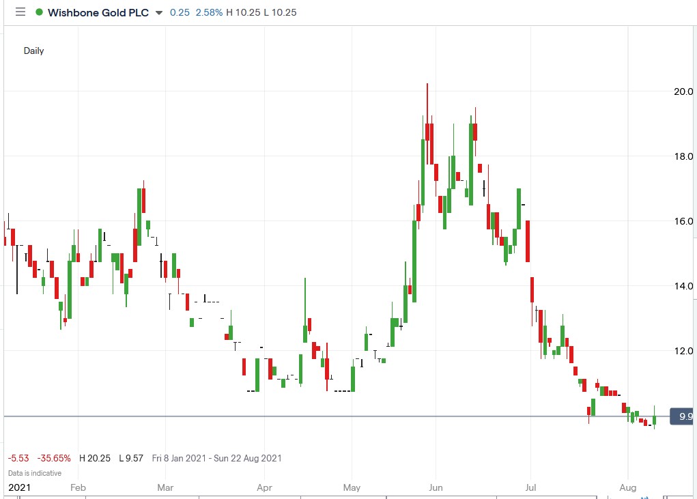Click the 14.0 price axis label
Image resolution: width=697 pixels, height=499 pixels.
(x=683, y=286)
